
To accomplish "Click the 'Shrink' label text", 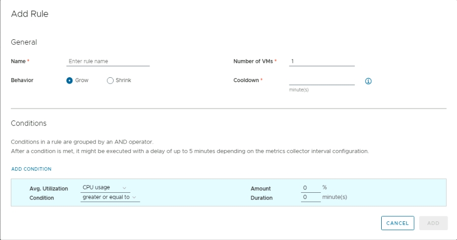I will point(123,81).
